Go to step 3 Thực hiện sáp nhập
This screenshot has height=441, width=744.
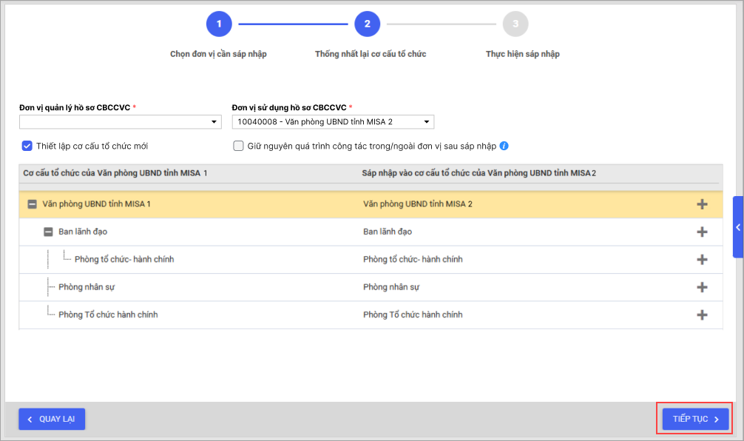515,24
